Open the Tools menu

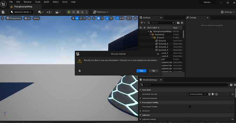click(x=38, y=2)
